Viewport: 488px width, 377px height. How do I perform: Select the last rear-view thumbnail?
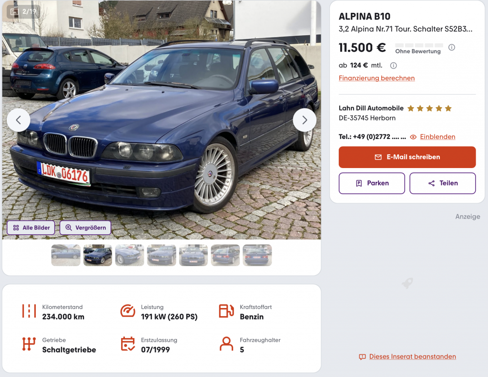pos(257,255)
